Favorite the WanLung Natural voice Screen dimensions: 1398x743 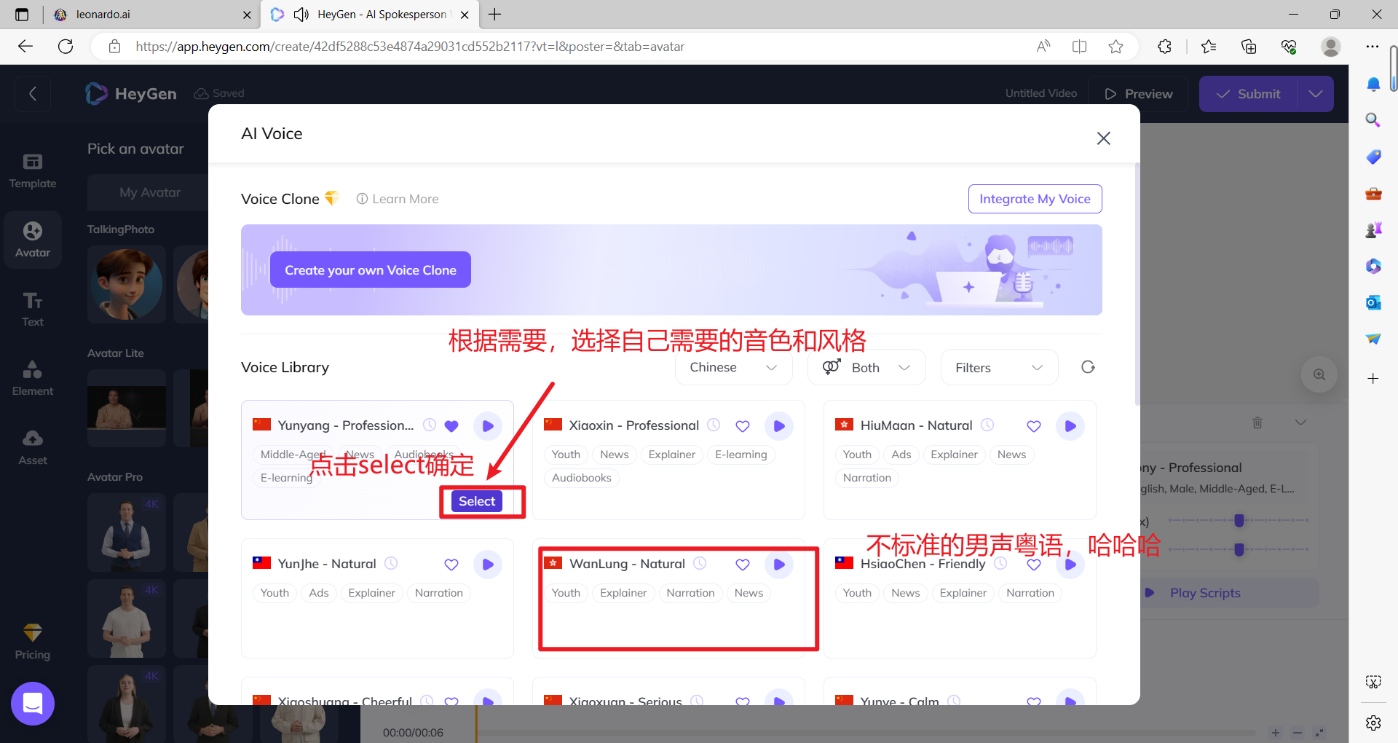743,565
